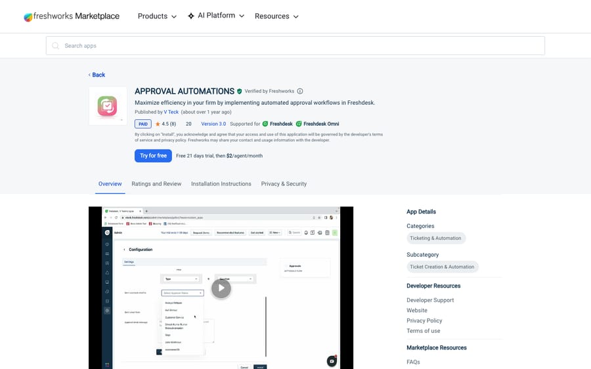Select the Overview tab
The width and height of the screenshot is (591, 369).
[x=110, y=184]
